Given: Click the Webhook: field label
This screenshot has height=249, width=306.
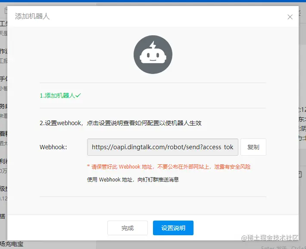Looking at the screenshot, I should 53,147.
